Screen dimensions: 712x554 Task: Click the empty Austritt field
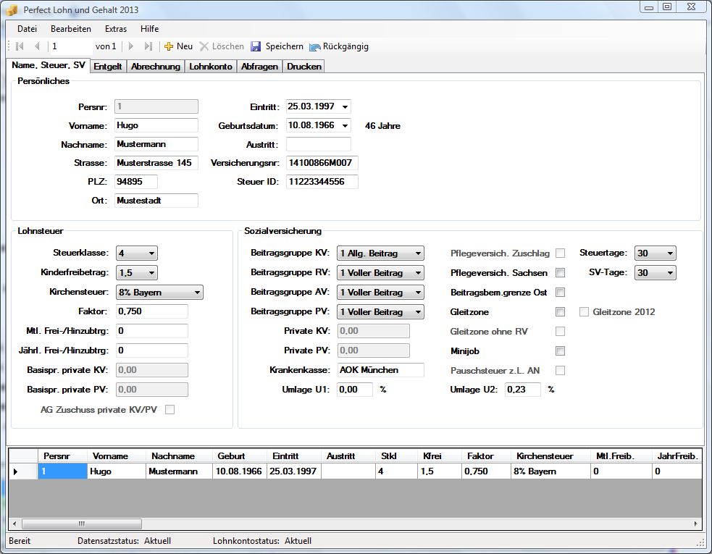pos(318,144)
